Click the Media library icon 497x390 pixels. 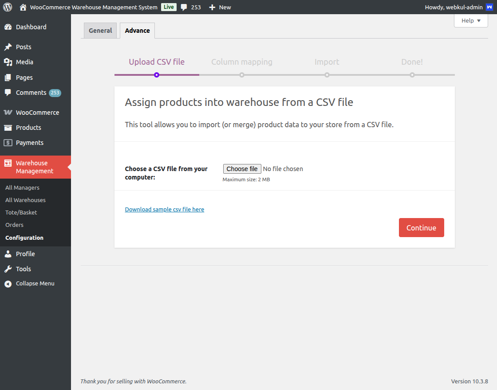(8, 62)
